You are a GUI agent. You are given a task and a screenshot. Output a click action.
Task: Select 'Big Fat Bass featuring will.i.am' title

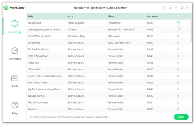click(x=44, y=89)
